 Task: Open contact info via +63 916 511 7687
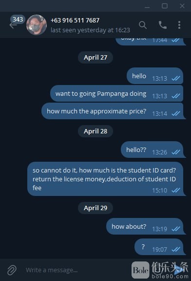pyautogui.click(x=75, y=20)
